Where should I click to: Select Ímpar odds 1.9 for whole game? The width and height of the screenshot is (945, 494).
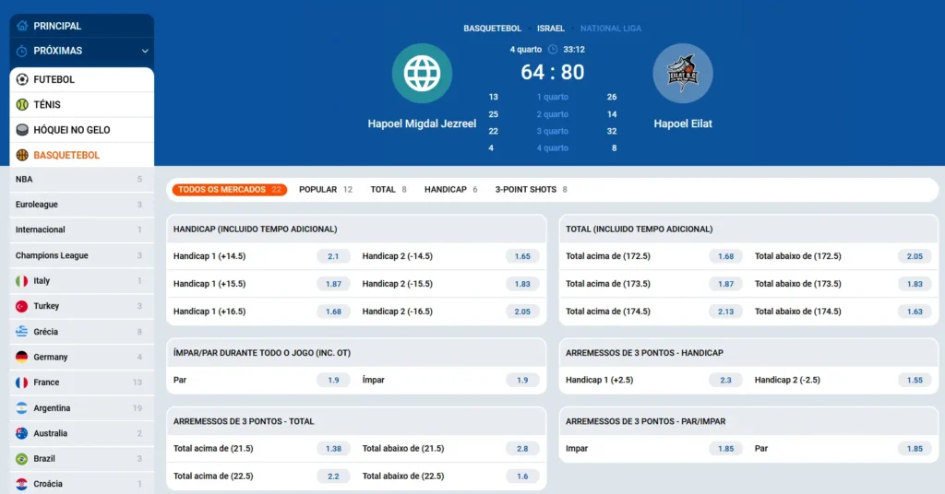coord(522,381)
